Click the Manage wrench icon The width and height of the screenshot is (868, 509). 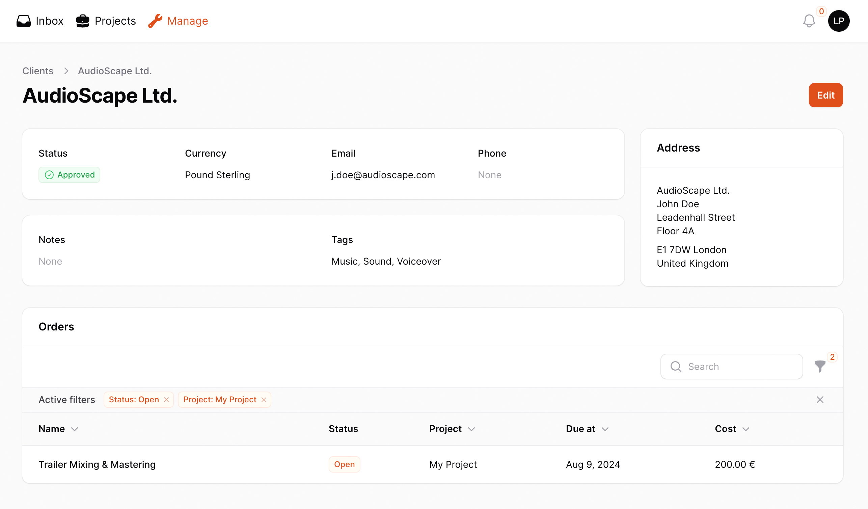(x=155, y=21)
